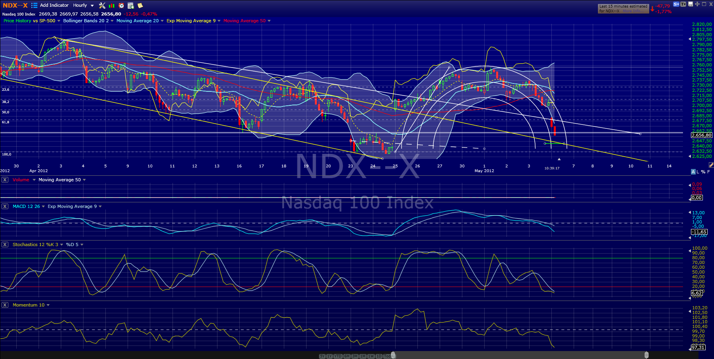
Task: Open the Hourly timeframe dropdown
Action: [x=83, y=5]
